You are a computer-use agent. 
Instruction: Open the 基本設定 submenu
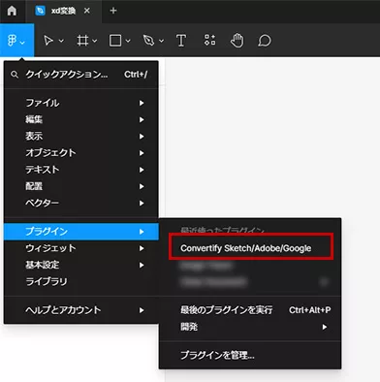pos(81,265)
